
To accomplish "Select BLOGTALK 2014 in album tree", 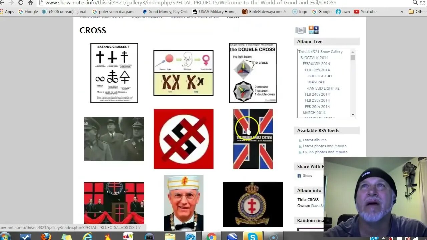I will click(314, 58).
